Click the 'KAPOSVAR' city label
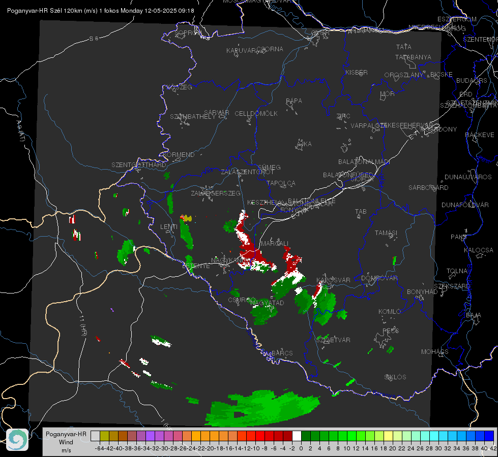Screen dimensions: 498x457 [334, 280]
